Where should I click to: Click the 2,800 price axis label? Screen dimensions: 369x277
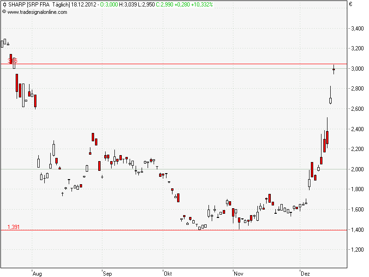coord(357,89)
